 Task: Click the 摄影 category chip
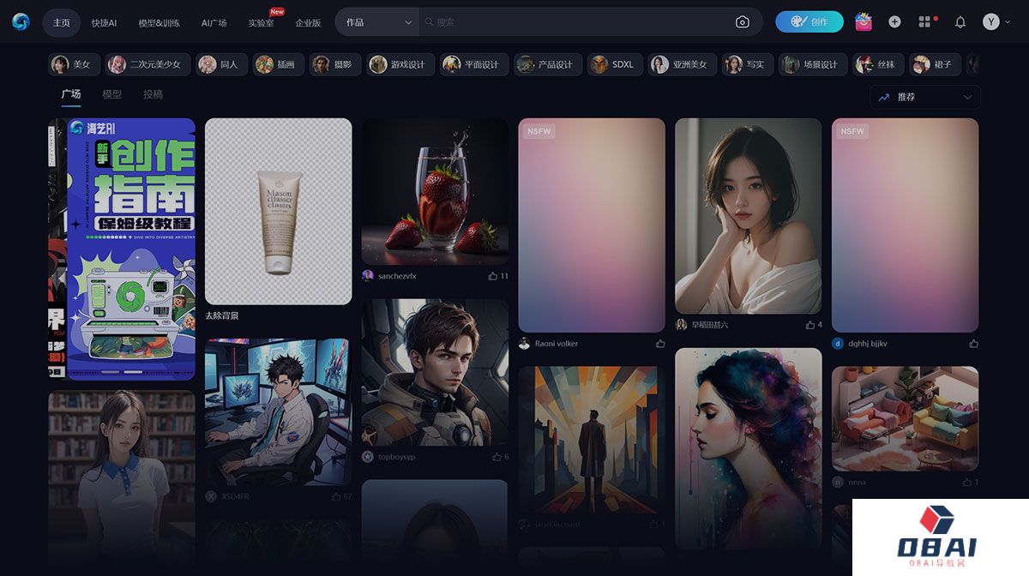point(334,63)
